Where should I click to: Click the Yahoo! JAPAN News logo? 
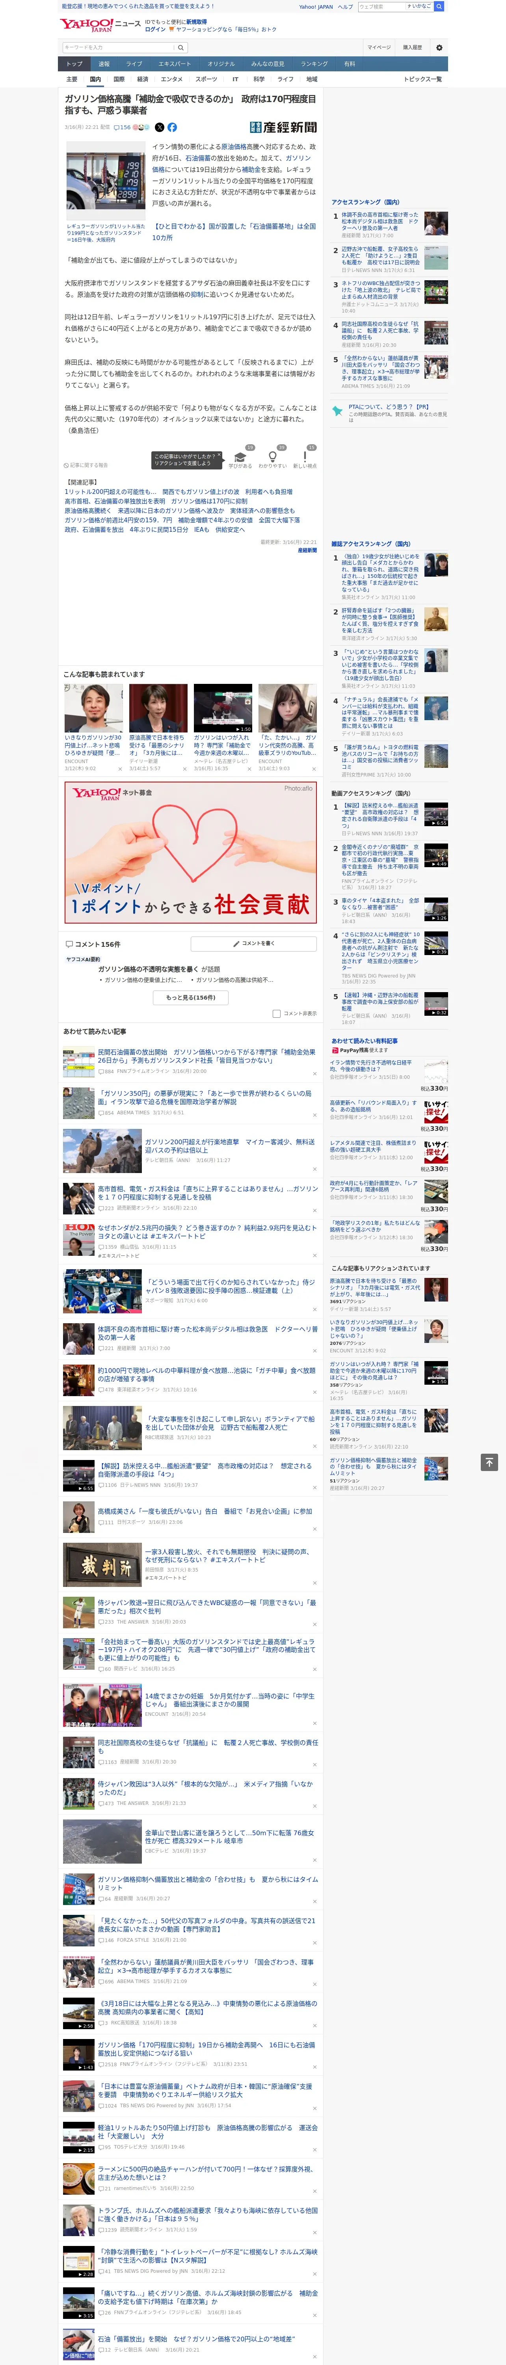(x=100, y=25)
